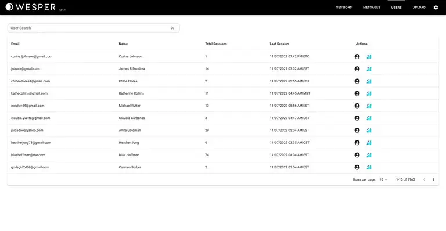This screenshot has width=446, height=231.
Task: Open profile icon for James R Dandrea
Action: pos(357,68)
